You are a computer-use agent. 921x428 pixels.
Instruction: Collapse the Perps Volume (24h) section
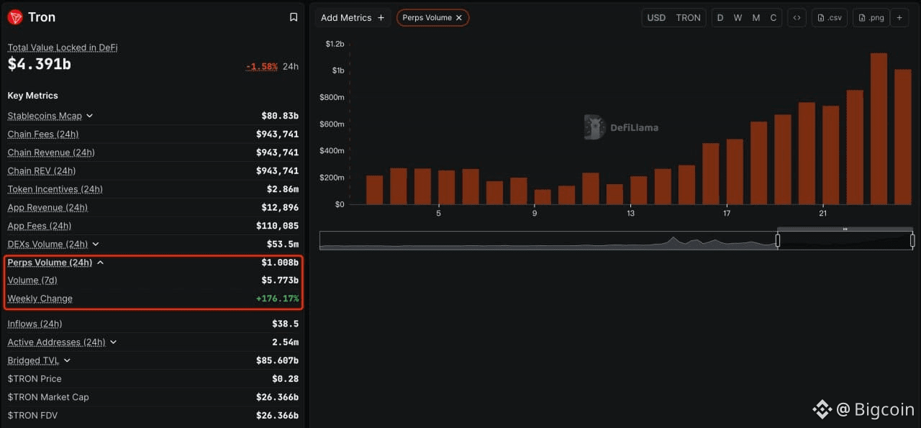(100, 263)
